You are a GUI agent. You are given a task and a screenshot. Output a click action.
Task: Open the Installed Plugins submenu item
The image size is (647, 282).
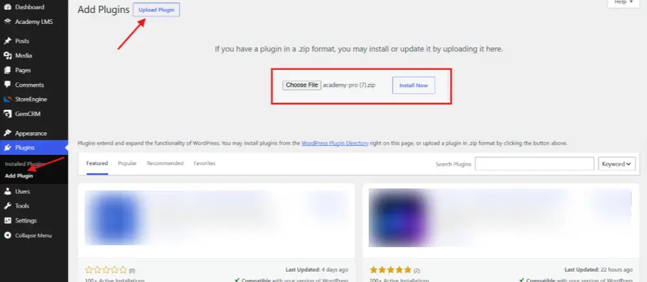25,164
